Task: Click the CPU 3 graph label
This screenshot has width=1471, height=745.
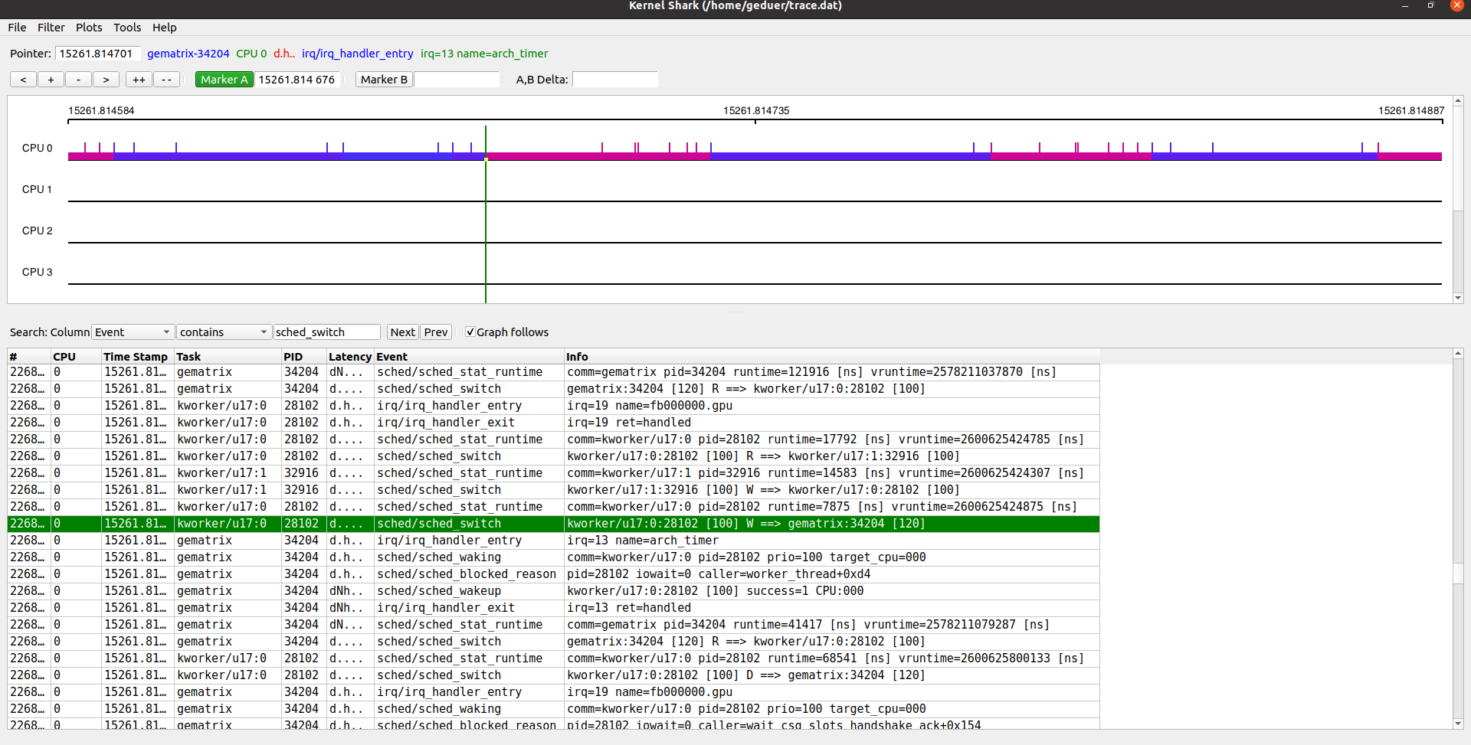Action: pos(37,273)
